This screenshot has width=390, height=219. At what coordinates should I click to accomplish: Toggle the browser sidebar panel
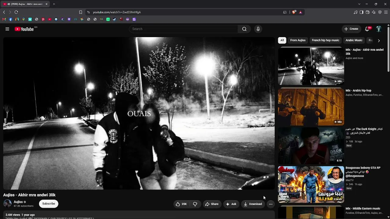point(361,12)
